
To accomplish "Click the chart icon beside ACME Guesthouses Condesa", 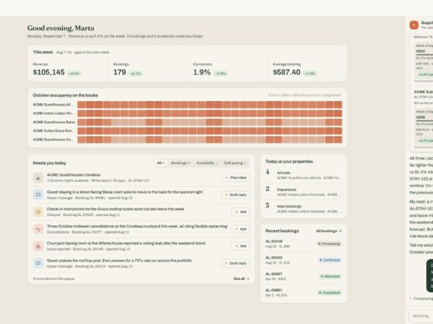I will pyautogui.click(x=38, y=177).
